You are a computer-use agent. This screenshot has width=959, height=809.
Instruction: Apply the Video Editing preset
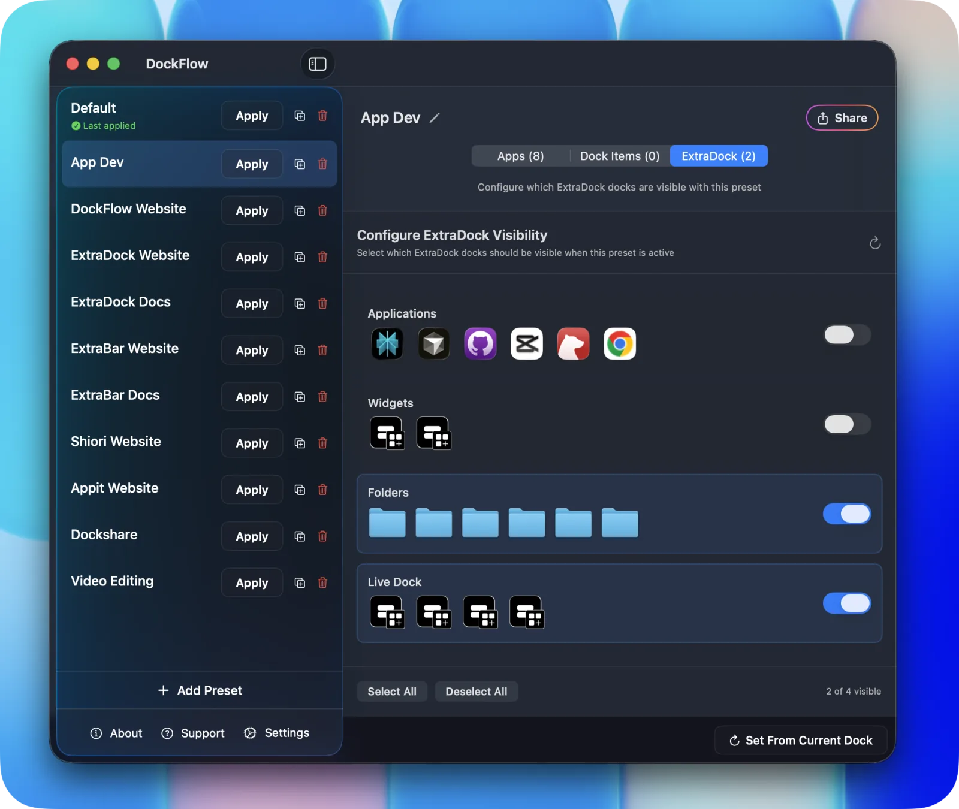point(252,582)
